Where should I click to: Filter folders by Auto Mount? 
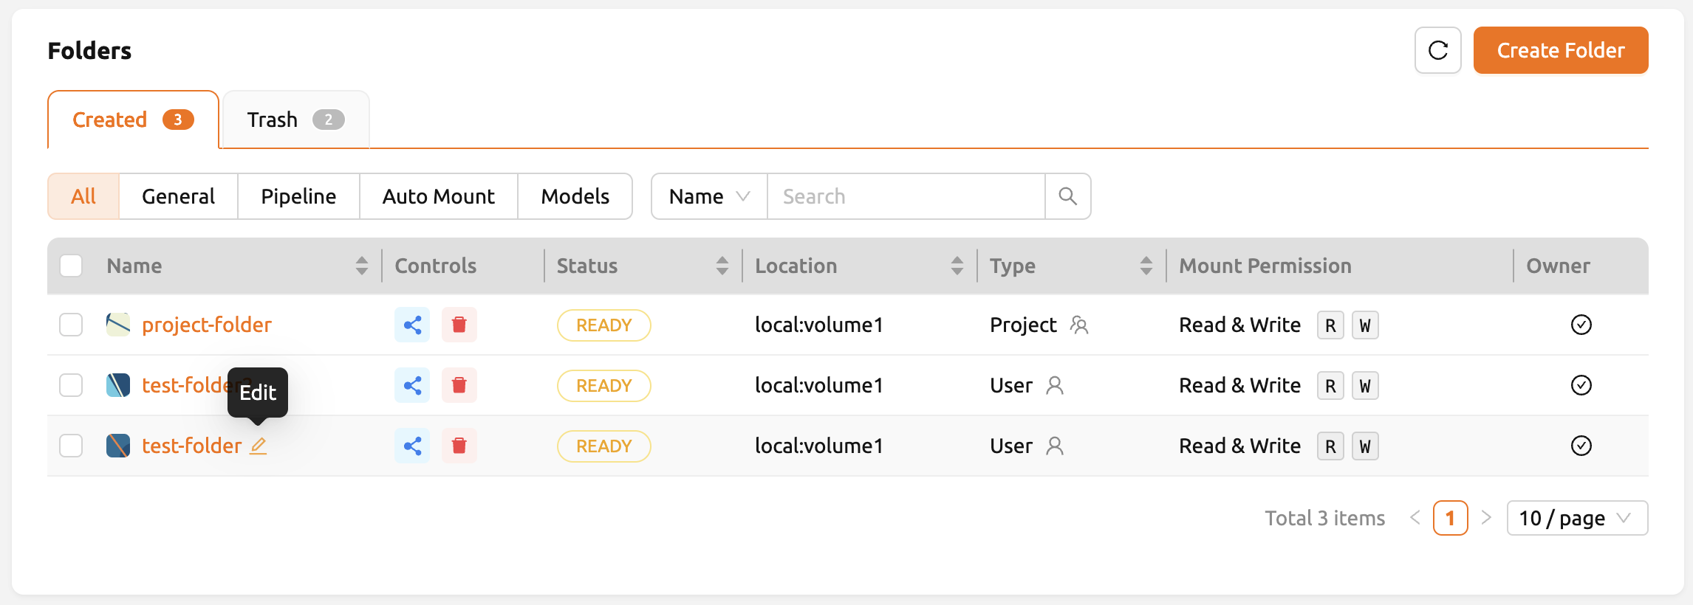pyautogui.click(x=439, y=196)
